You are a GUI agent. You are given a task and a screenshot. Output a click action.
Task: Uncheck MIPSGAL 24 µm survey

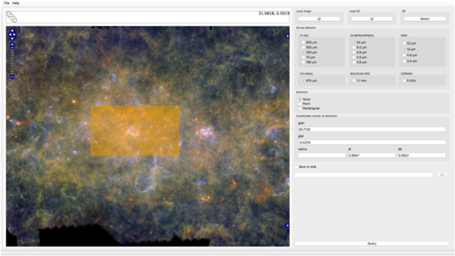coord(354,42)
